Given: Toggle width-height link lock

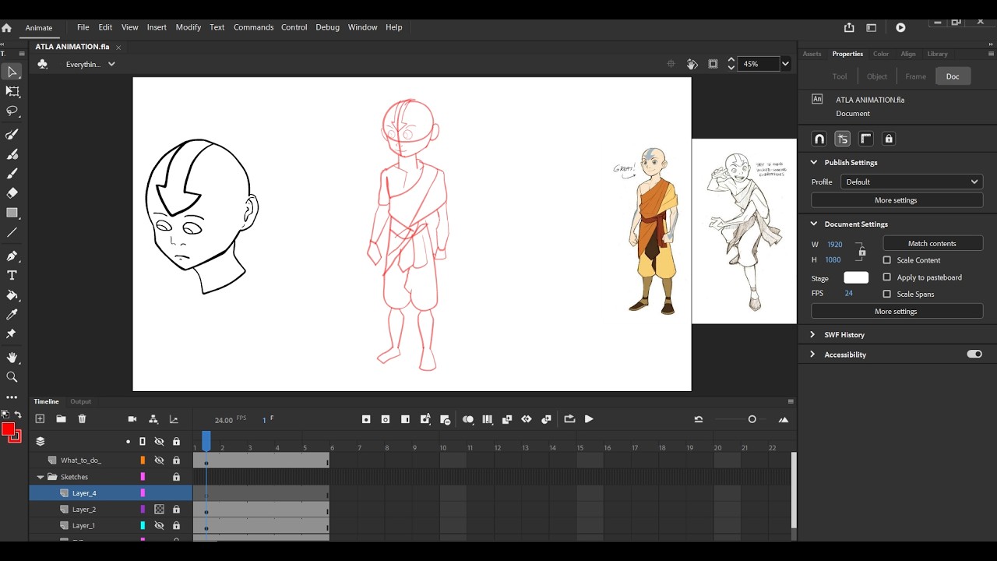Looking at the screenshot, I should point(861,251).
